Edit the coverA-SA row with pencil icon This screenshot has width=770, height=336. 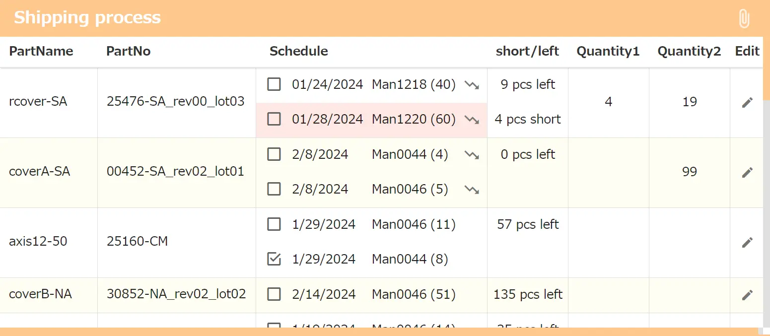tap(747, 173)
